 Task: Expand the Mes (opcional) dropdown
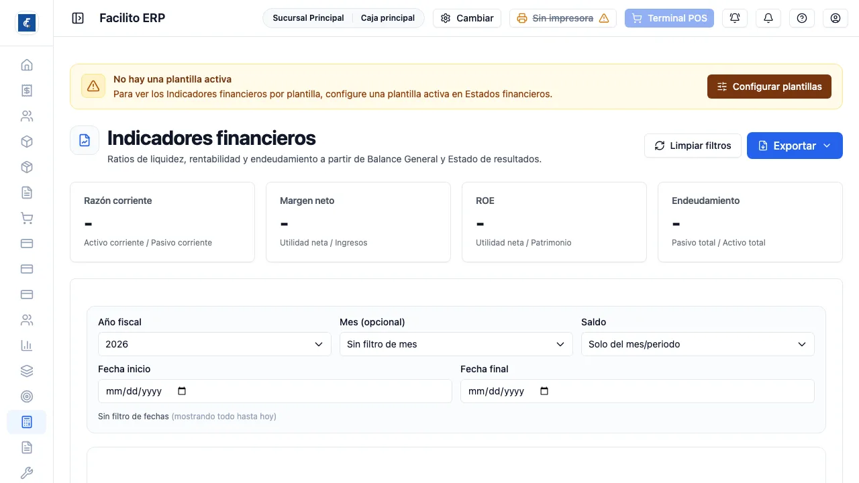tap(456, 344)
